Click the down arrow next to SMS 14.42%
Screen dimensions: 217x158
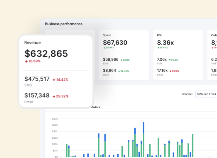(x=54, y=80)
